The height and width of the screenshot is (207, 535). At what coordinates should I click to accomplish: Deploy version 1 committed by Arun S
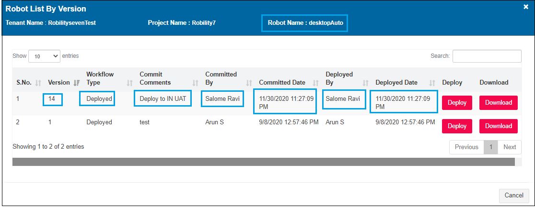coord(456,126)
